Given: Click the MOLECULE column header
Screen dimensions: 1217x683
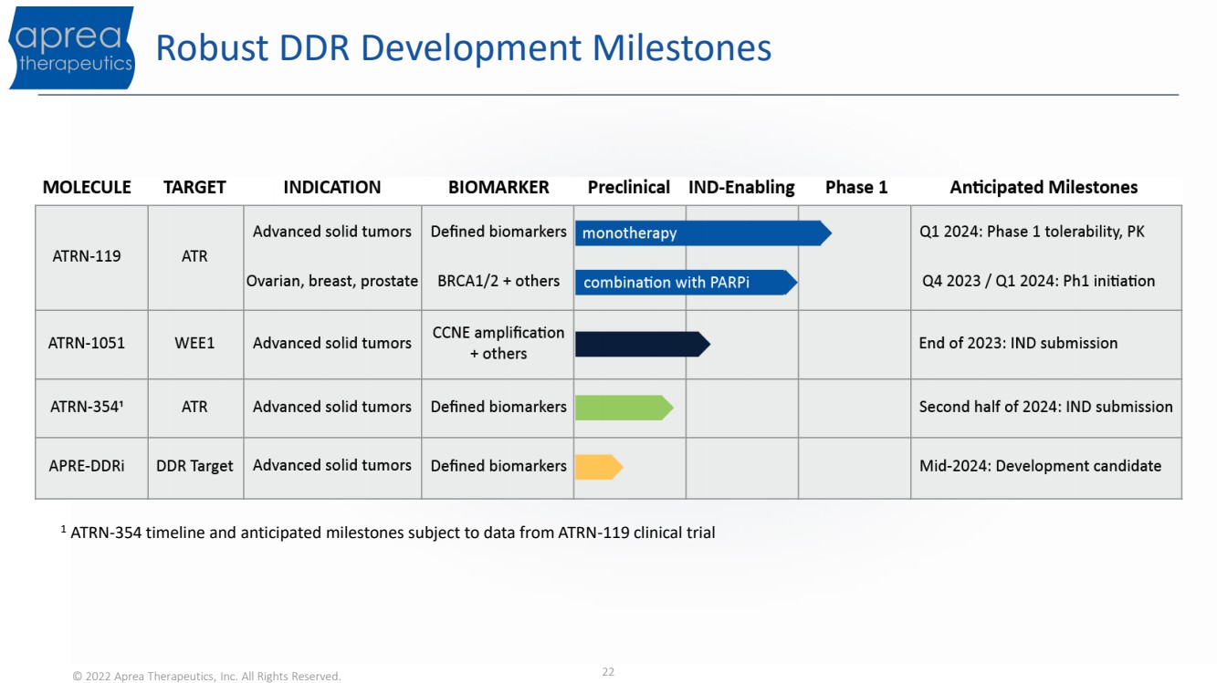Looking at the screenshot, I should click(87, 188).
